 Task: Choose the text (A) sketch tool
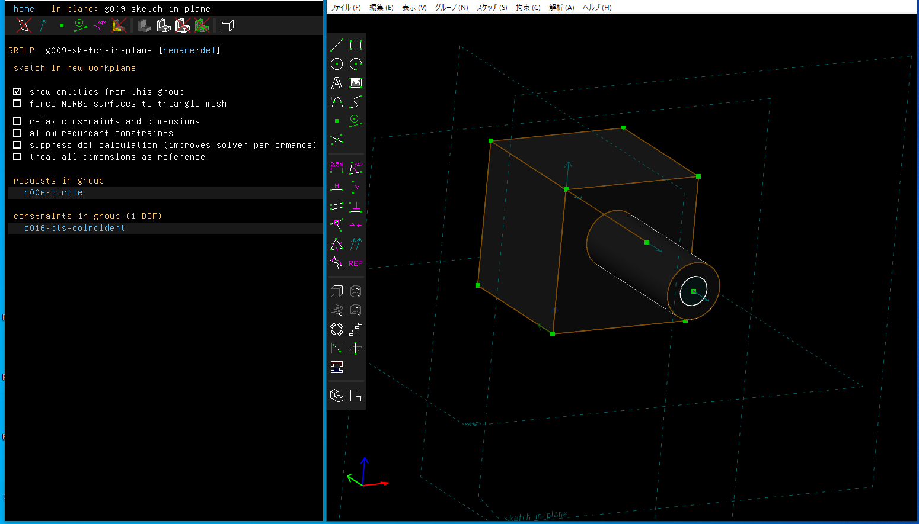coord(337,83)
